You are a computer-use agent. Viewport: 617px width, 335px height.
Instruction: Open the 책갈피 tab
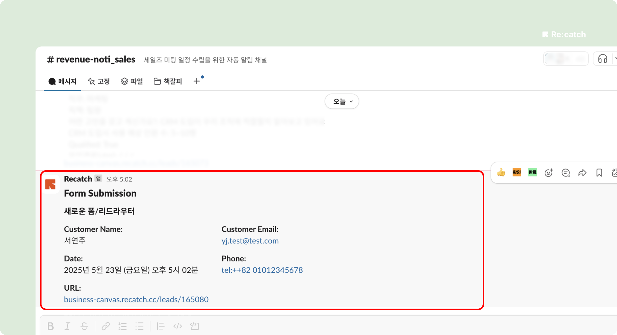[168, 81]
